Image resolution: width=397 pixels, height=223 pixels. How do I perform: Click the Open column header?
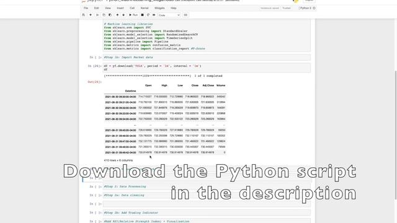(x=148, y=85)
